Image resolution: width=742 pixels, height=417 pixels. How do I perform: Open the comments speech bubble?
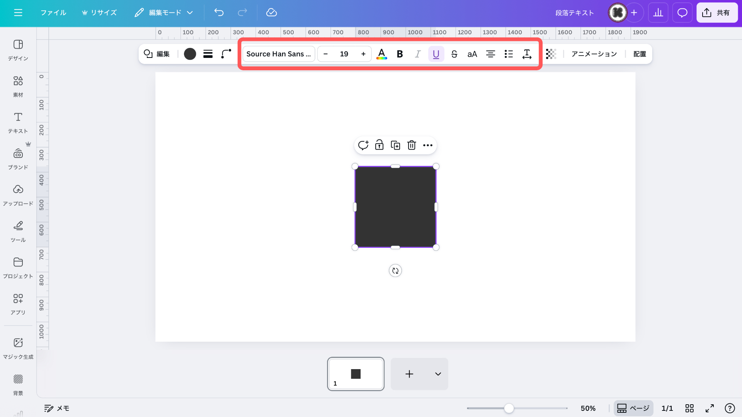[x=682, y=13]
